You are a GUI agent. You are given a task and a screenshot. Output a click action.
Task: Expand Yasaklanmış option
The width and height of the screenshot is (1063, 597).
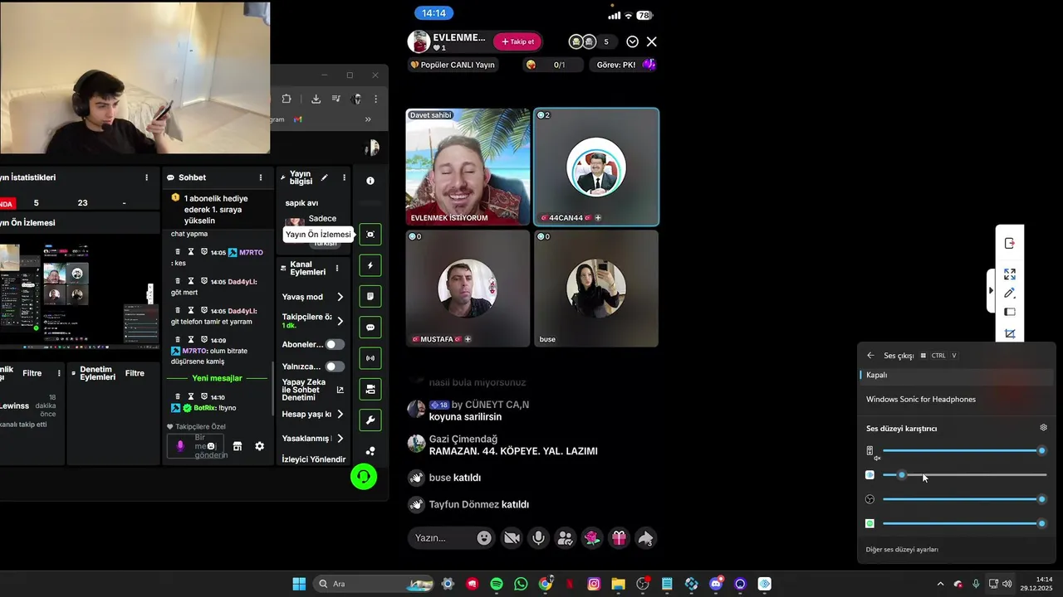click(x=340, y=438)
